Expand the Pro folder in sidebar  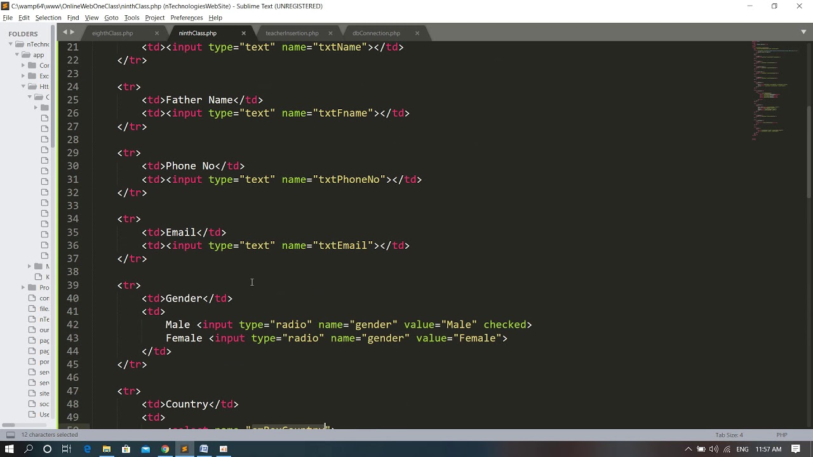click(x=24, y=288)
